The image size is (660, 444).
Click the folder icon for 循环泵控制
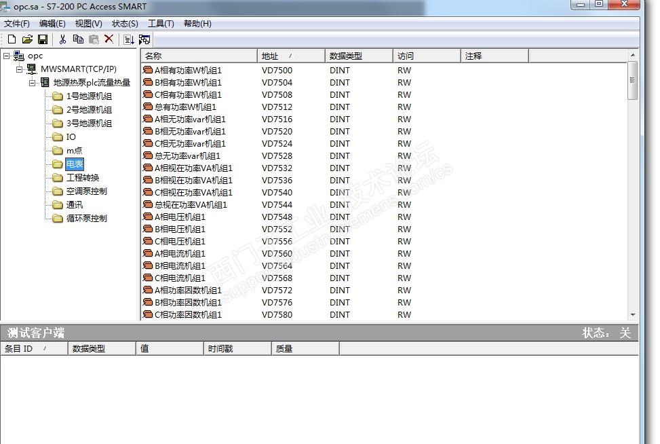click(57, 218)
